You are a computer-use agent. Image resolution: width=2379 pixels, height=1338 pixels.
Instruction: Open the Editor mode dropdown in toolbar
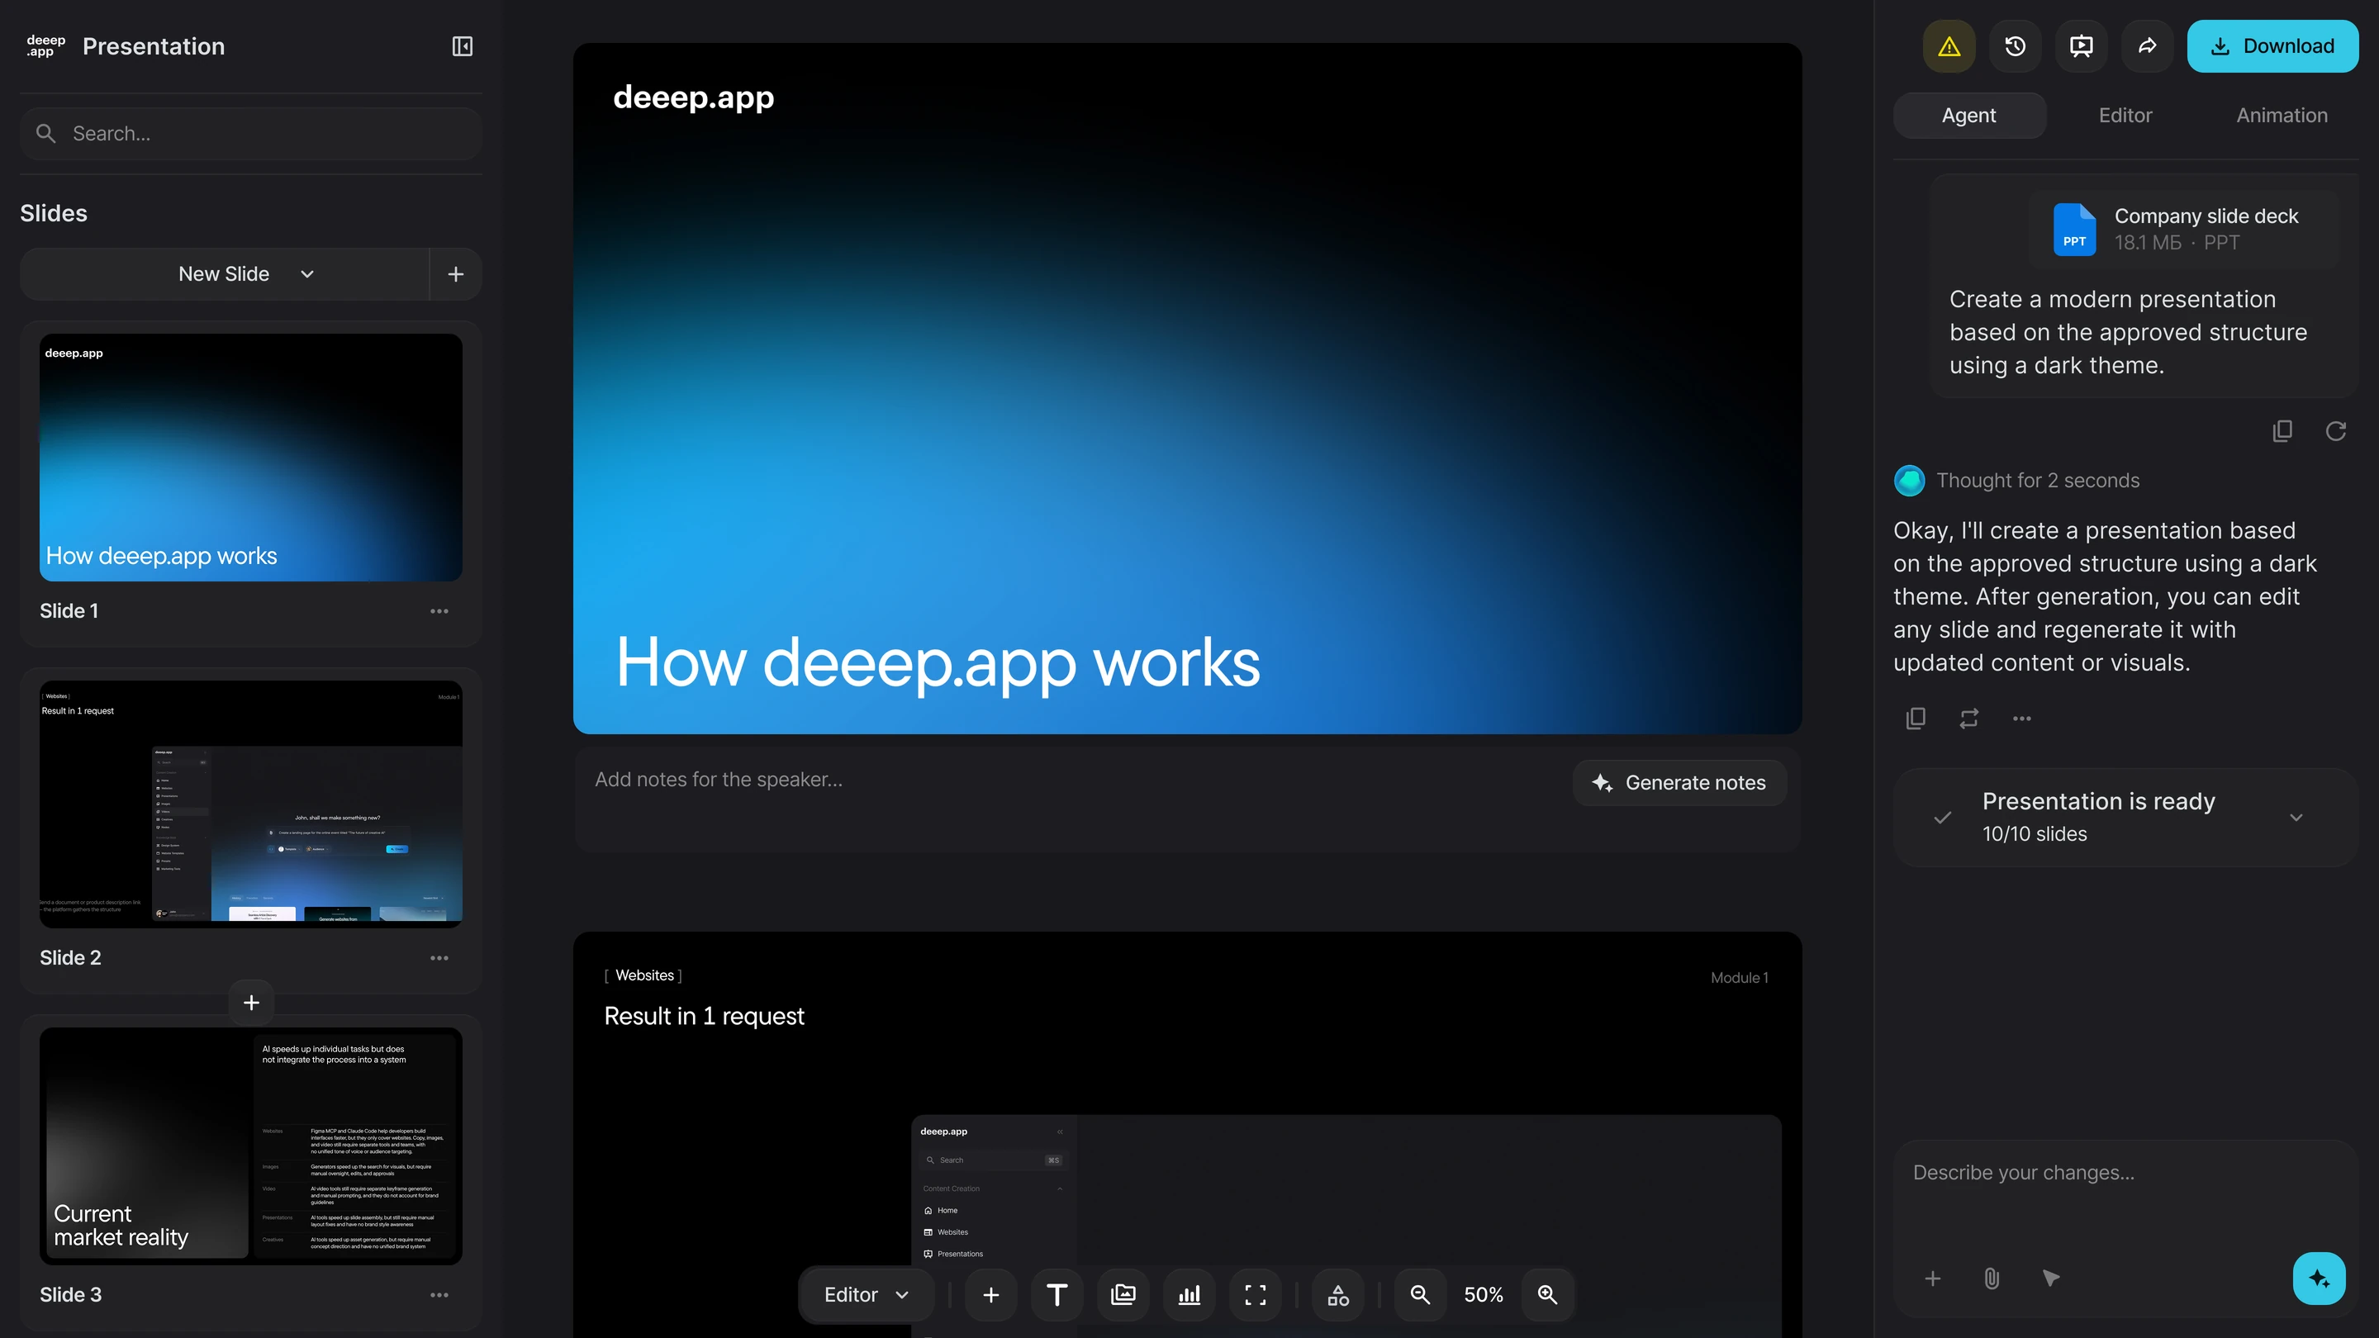(x=867, y=1294)
